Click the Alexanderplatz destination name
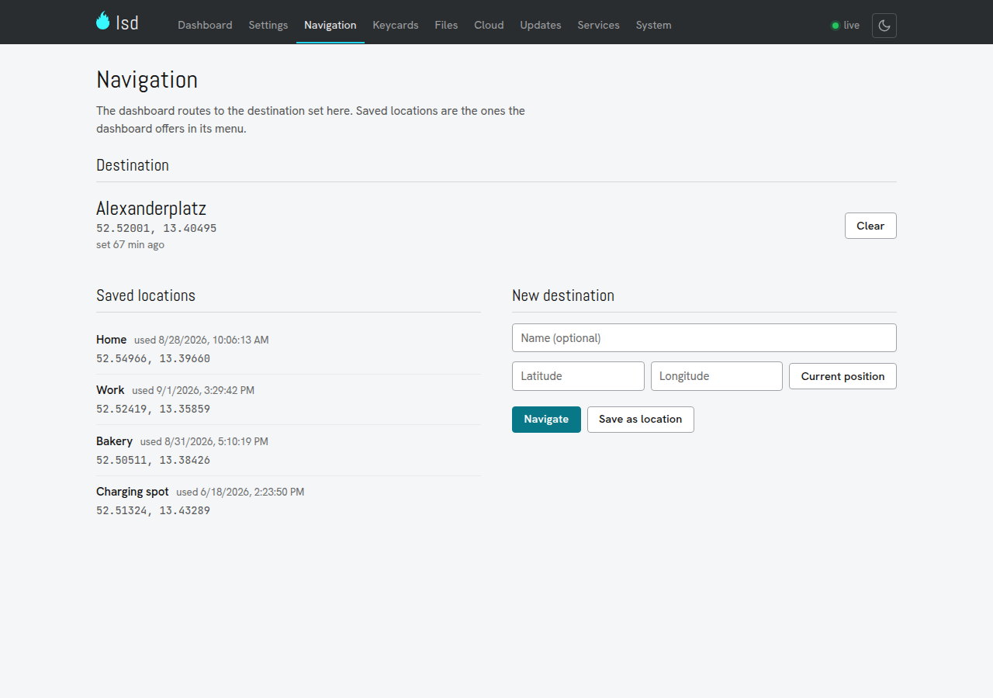 tap(151, 208)
